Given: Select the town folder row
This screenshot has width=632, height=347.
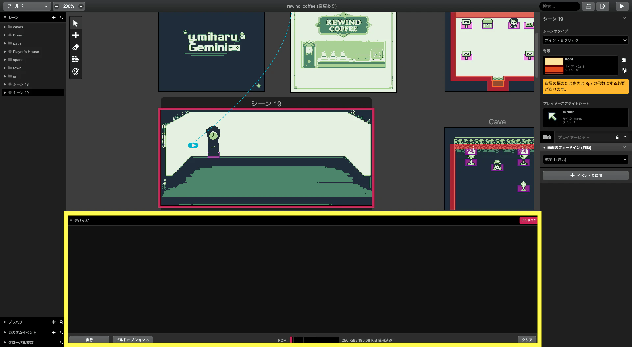Looking at the screenshot, I should click(x=33, y=68).
